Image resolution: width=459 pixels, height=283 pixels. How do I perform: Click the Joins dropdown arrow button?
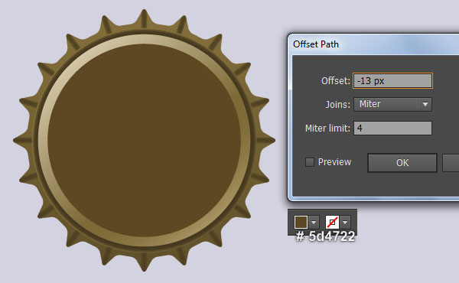tap(425, 105)
